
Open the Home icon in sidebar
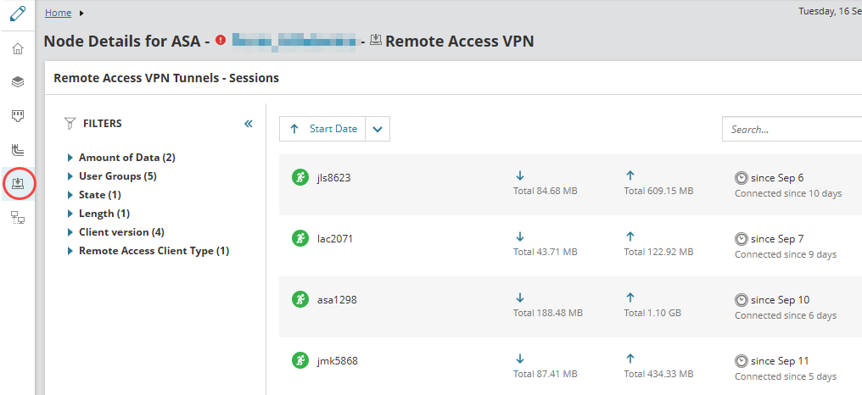click(x=17, y=48)
